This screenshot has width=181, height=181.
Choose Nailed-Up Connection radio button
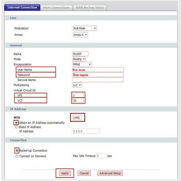pos(17,151)
